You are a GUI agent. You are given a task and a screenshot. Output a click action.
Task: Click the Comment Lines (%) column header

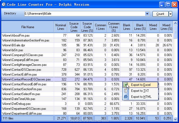[x=114, y=27]
